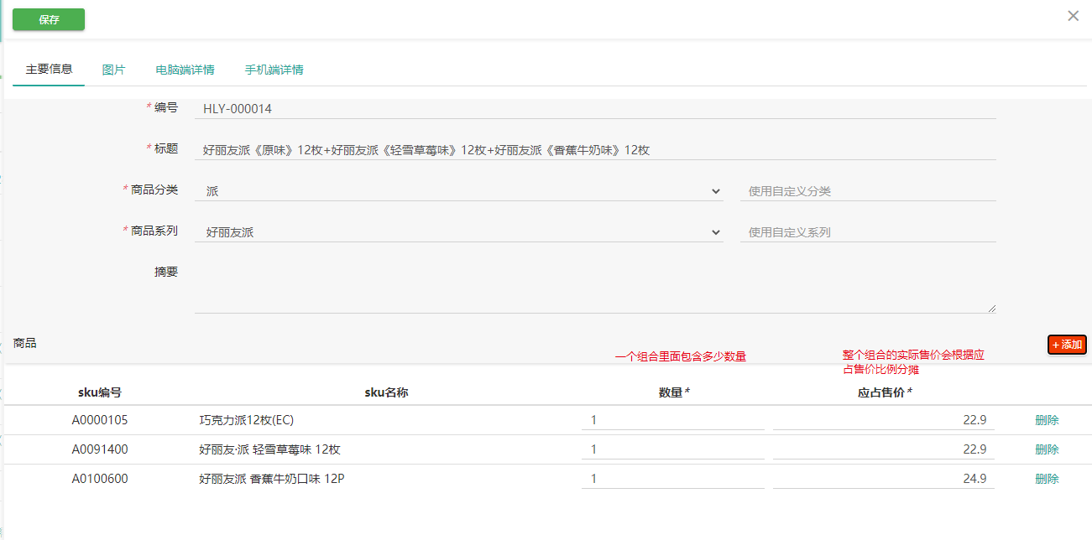Click sku code A0100600
Viewport: 1092px width, 540px height.
(100, 479)
